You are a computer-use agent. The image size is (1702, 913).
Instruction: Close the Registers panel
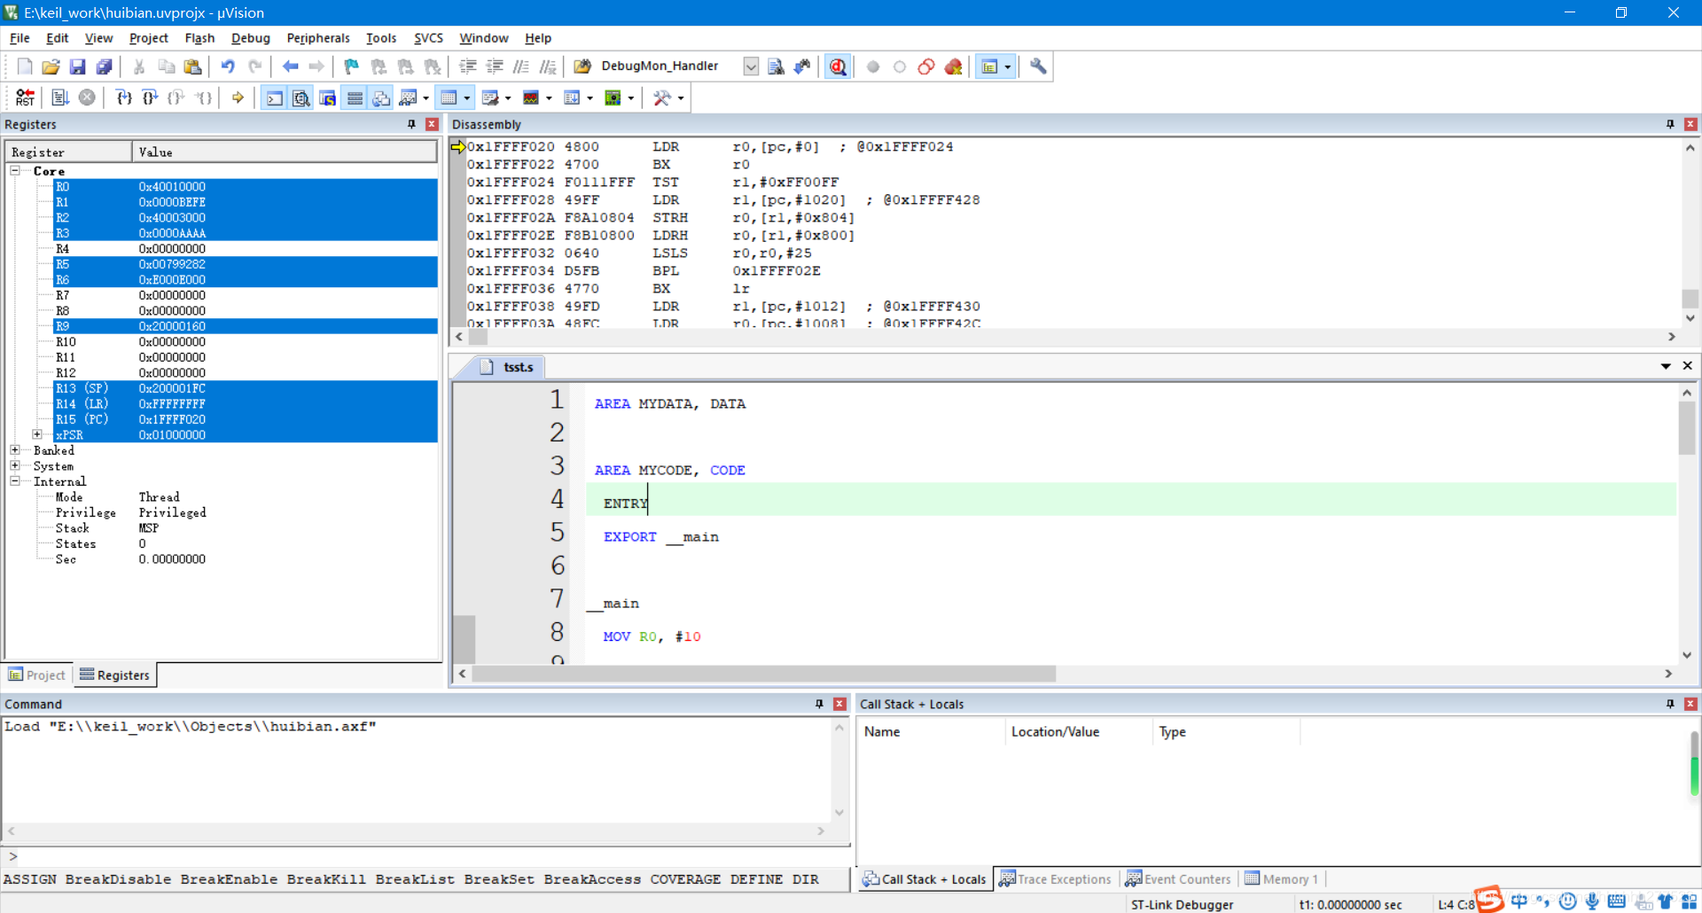click(x=432, y=124)
